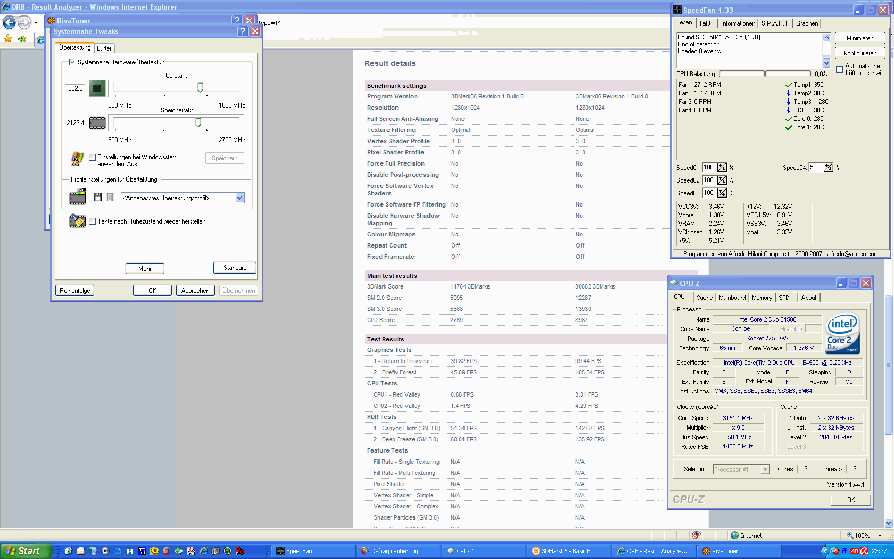Viewport: 894px width, 559px height.
Task: Click the Standard button
Action: 235,268
